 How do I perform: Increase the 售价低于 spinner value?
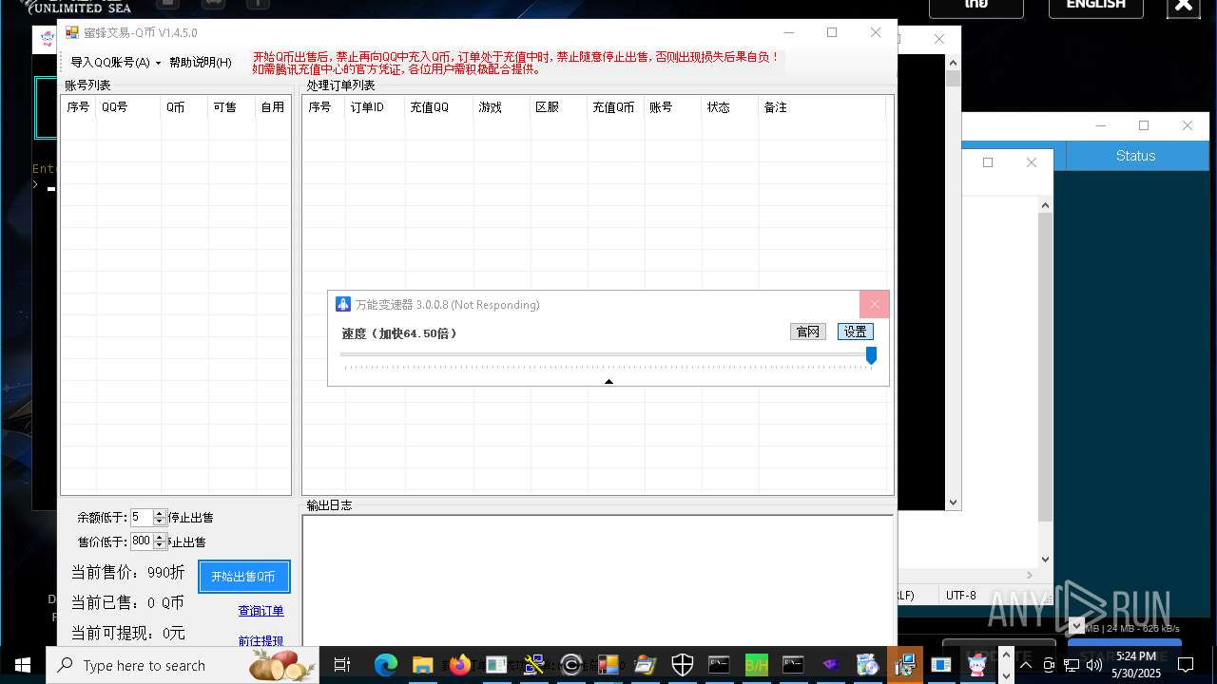(160, 538)
